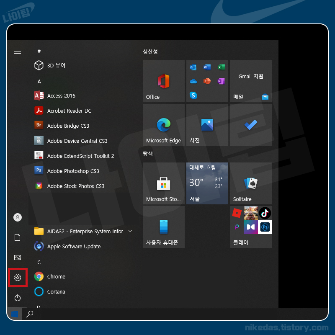335x335 pixels.
Task: Open taskbar search magnifier
Action: coord(30,314)
